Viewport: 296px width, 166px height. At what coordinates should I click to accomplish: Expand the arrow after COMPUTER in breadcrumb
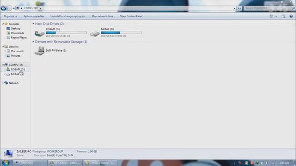point(40,8)
